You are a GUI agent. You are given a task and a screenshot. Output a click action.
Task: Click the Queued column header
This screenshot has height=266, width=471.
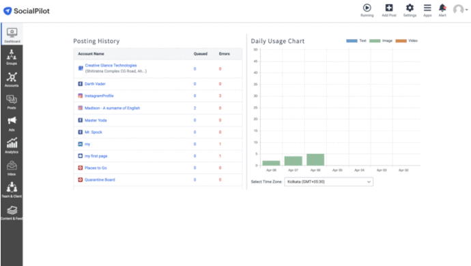[x=201, y=54]
